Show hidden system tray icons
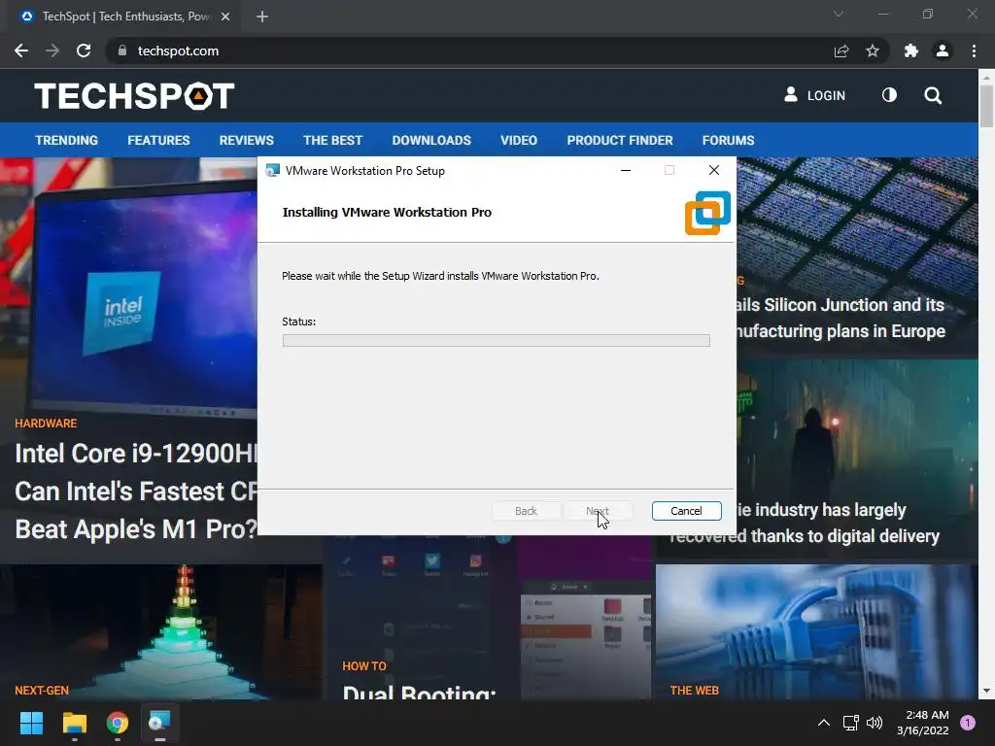The image size is (995, 746). pyautogui.click(x=824, y=723)
